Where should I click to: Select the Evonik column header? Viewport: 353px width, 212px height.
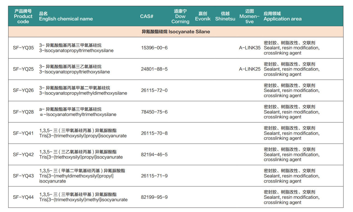tap(203, 16)
